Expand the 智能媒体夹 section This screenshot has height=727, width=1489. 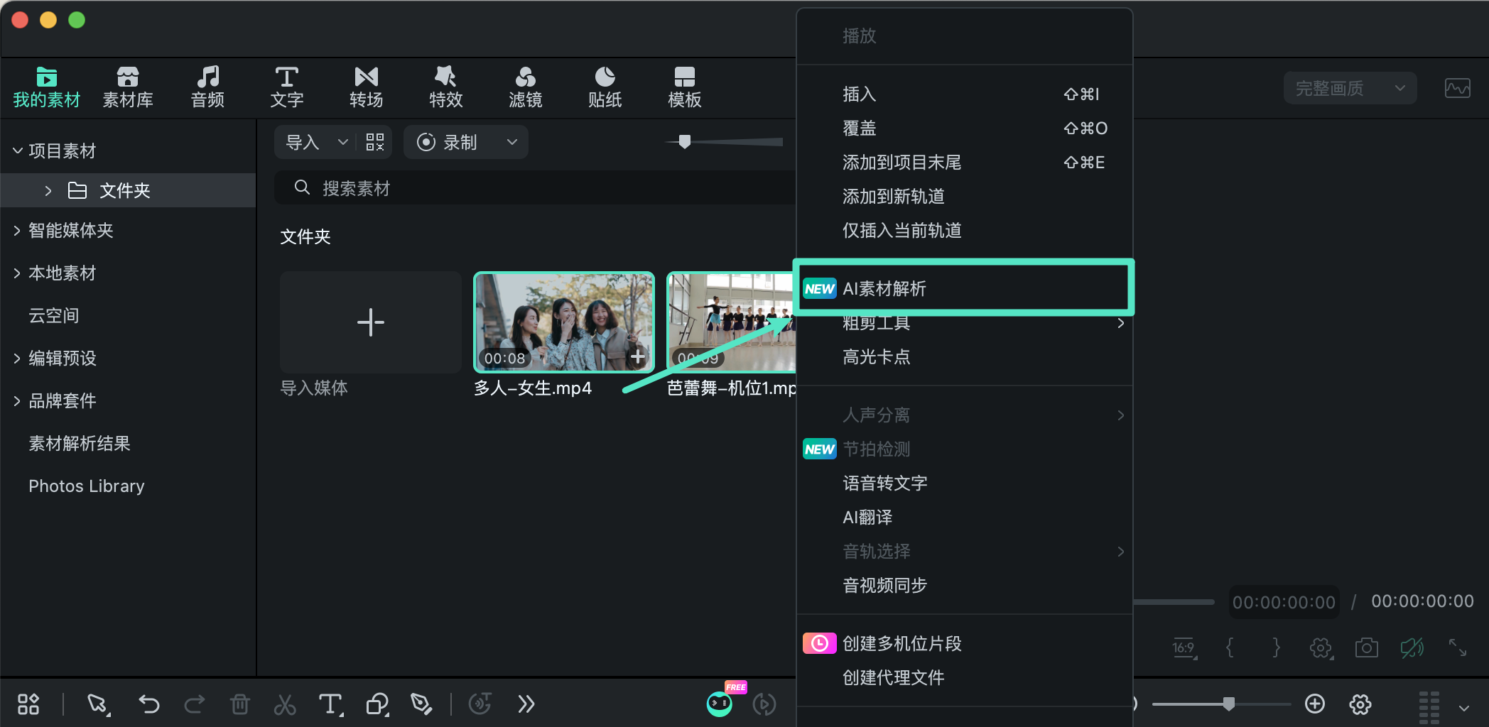pyautogui.click(x=17, y=230)
